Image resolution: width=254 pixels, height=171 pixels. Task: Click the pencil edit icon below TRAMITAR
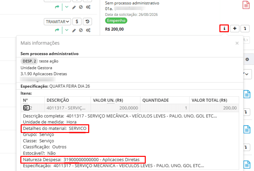pos(74,30)
